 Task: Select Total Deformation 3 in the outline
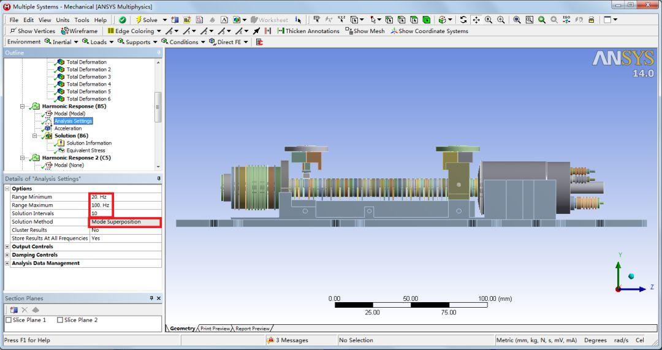tap(89, 77)
